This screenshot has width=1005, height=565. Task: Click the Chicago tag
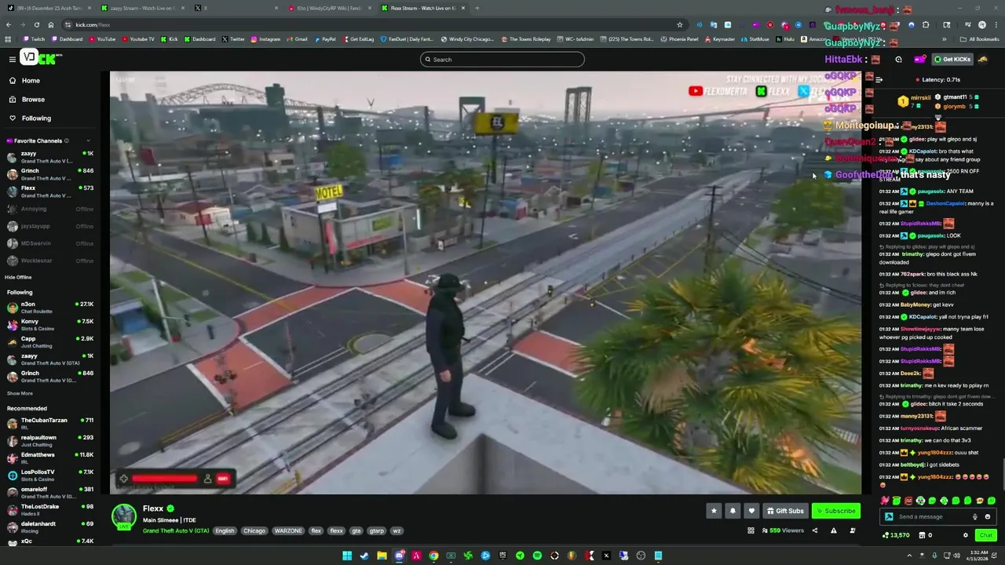pos(254,531)
